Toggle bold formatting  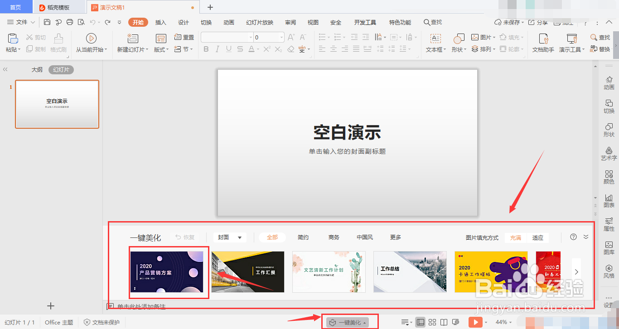pyautogui.click(x=206, y=49)
